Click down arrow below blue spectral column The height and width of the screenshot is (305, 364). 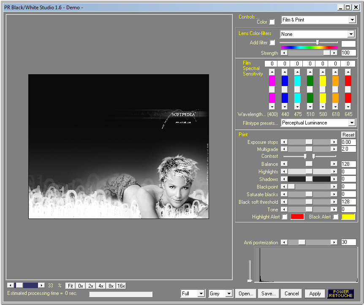pos(285,106)
